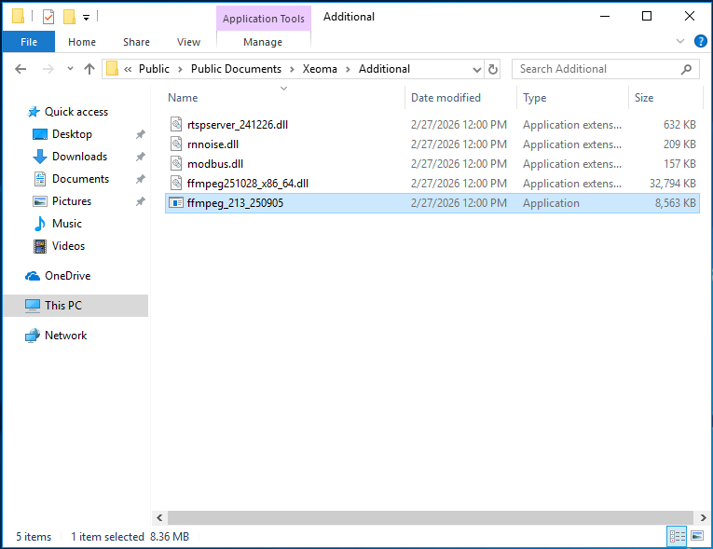Click the pin icon next to Pictures
The width and height of the screenshot is (713, 549).
(x=141, y=201)
